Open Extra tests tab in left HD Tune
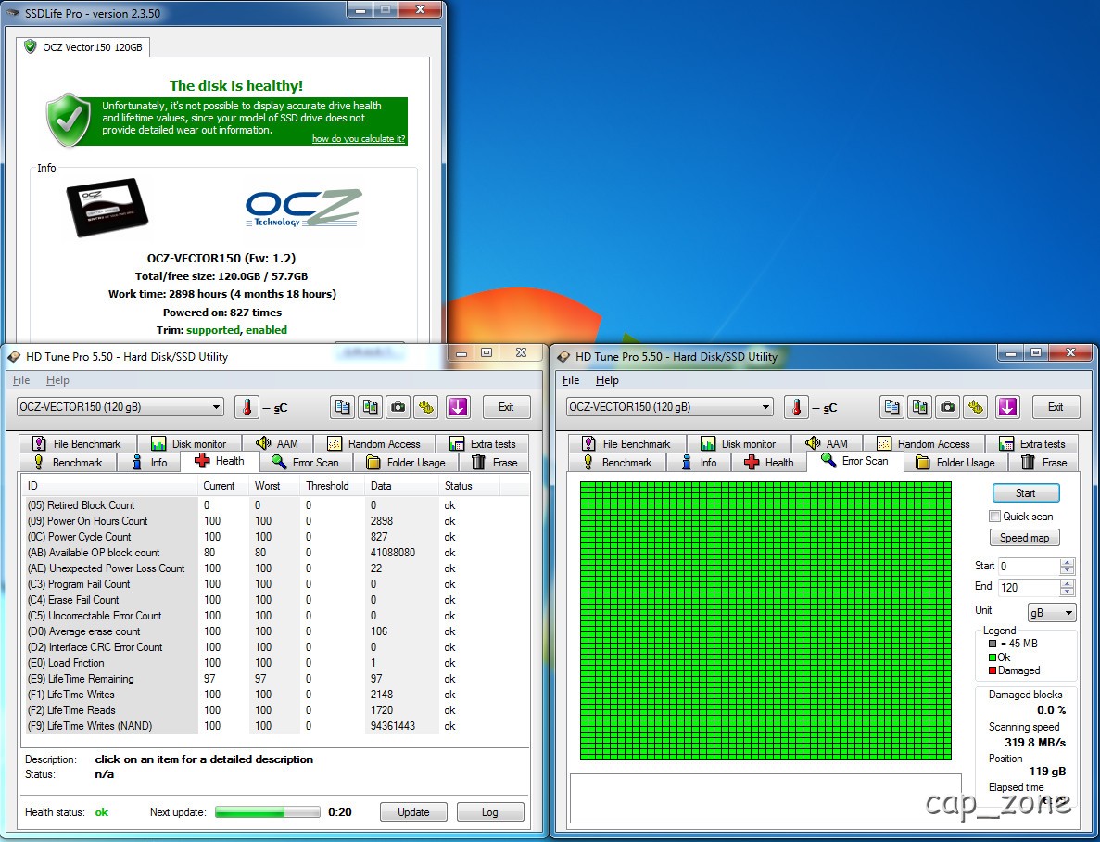The width and height of the screenshot is (1100, 842). click(483, 444)
